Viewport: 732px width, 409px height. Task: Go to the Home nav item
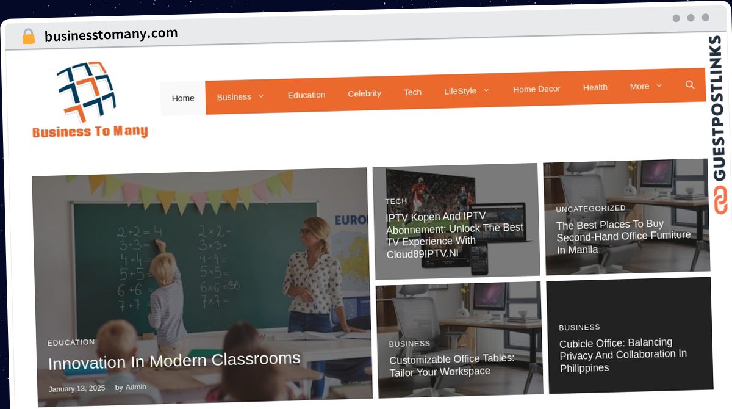pos(183,98)
